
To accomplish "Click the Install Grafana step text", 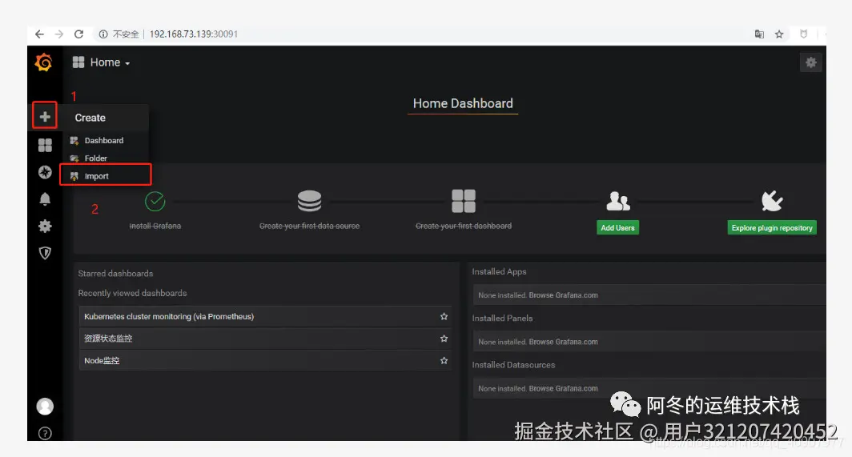I will click(x=155, y=226).
